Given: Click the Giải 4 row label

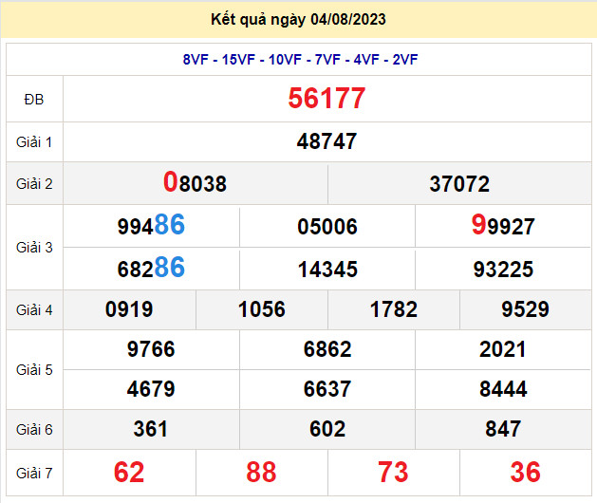Looking at the screenshot, I should [34, 310].
